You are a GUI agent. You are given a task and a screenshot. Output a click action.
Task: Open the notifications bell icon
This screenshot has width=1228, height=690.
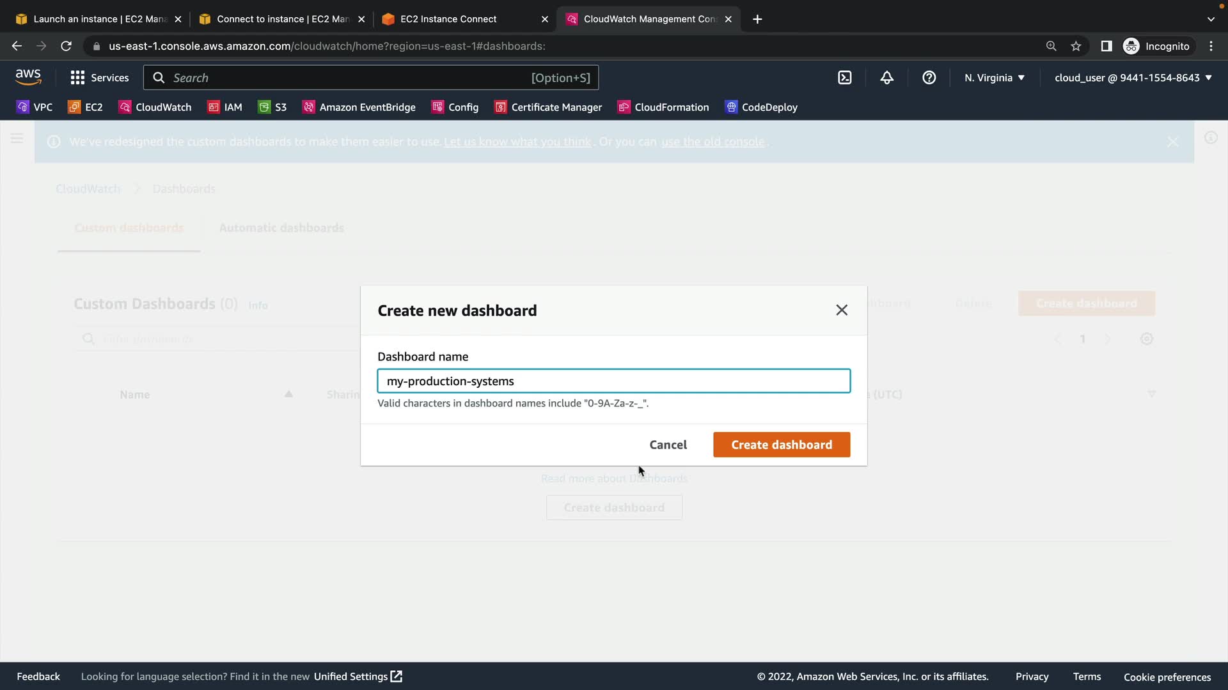[x=886, y=78]
